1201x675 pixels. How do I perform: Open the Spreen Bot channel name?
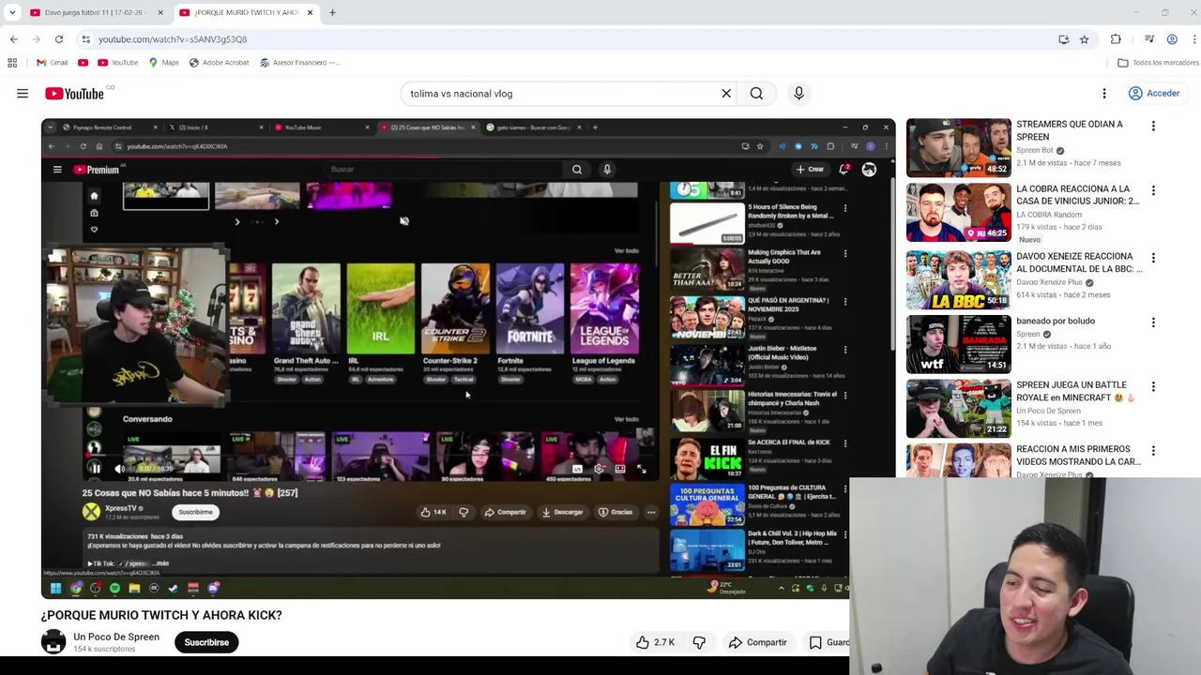(1035, 150)
